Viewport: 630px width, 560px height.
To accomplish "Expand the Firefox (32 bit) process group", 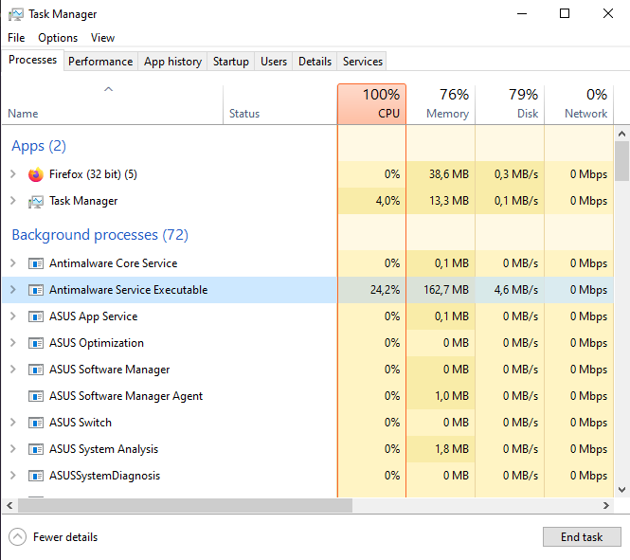I will [x=12, y=174].
